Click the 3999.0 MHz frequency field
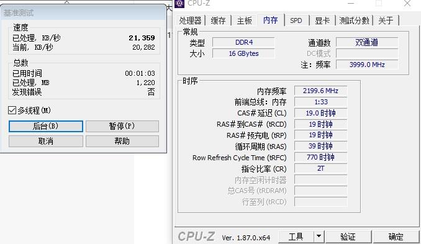This screenshot has width=421, height=244. coord(367,65)
